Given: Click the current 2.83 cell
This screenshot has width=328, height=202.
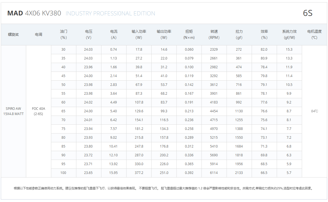Looking at the screenshot, I should click(x=114, y=85).
